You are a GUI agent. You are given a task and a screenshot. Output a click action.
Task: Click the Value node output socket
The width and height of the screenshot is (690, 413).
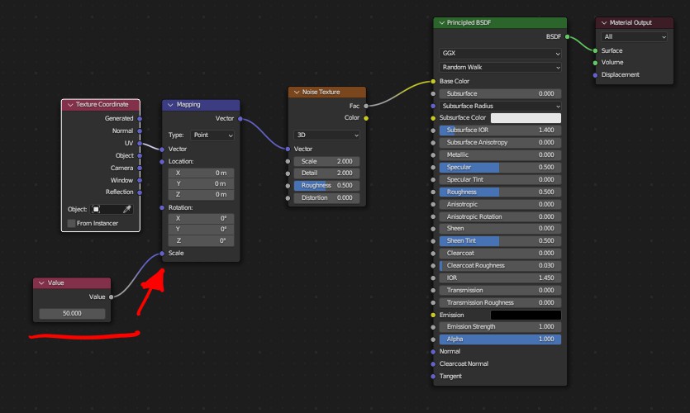point(111,297)
